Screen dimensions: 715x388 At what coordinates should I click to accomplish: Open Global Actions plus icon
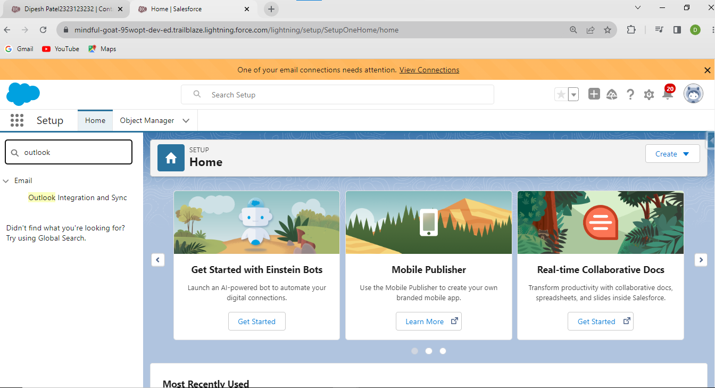click(594, 94)
